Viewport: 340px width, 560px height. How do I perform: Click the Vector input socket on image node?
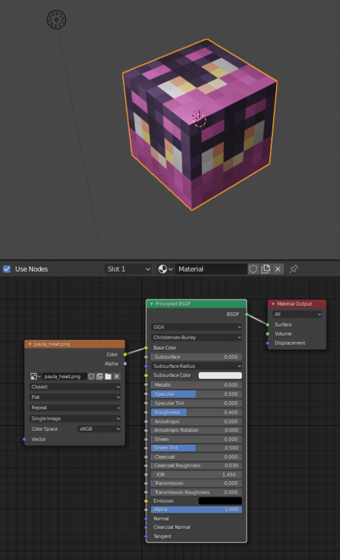[24, 439]
